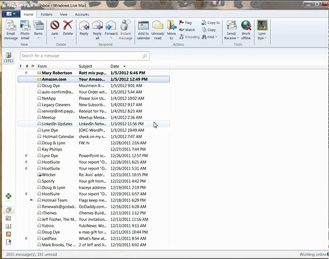The height and width of the screenshot is (259, 329).
Task: Open the Hotmail Calendar message
Action: (94, 137)
